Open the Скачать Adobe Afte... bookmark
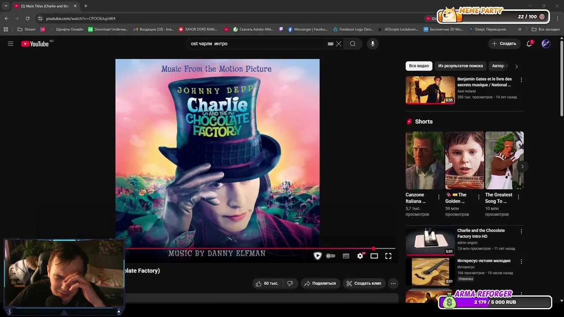Viewport: 564px width, 317px height. tap(254, 29)
